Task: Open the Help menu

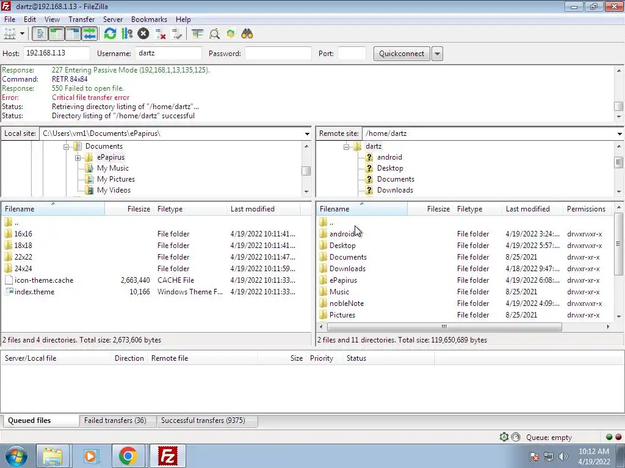Action: coord(183,19)
